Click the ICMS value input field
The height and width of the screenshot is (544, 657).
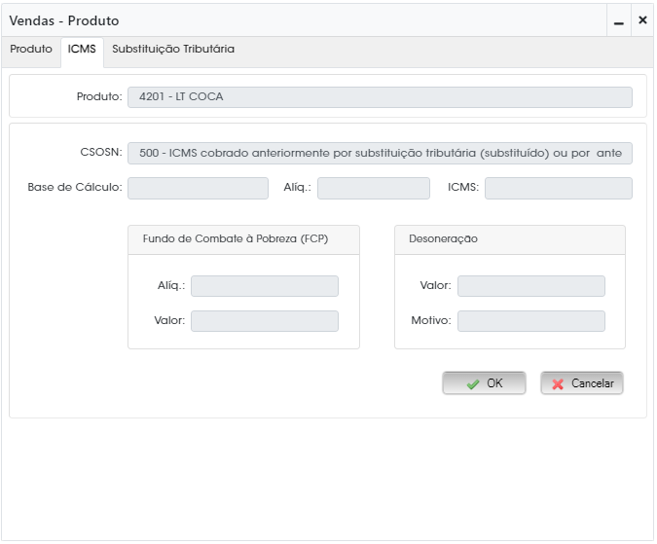559,188
